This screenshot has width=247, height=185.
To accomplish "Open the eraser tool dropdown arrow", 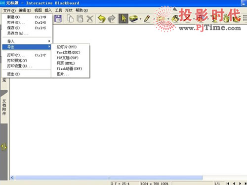I will [140, 19].
